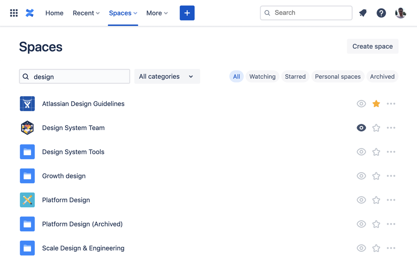Viewport: 417px width, 261px height.
Task: Open the All categories dropdown
Action: pyautogui.click(x=167, y=76)
